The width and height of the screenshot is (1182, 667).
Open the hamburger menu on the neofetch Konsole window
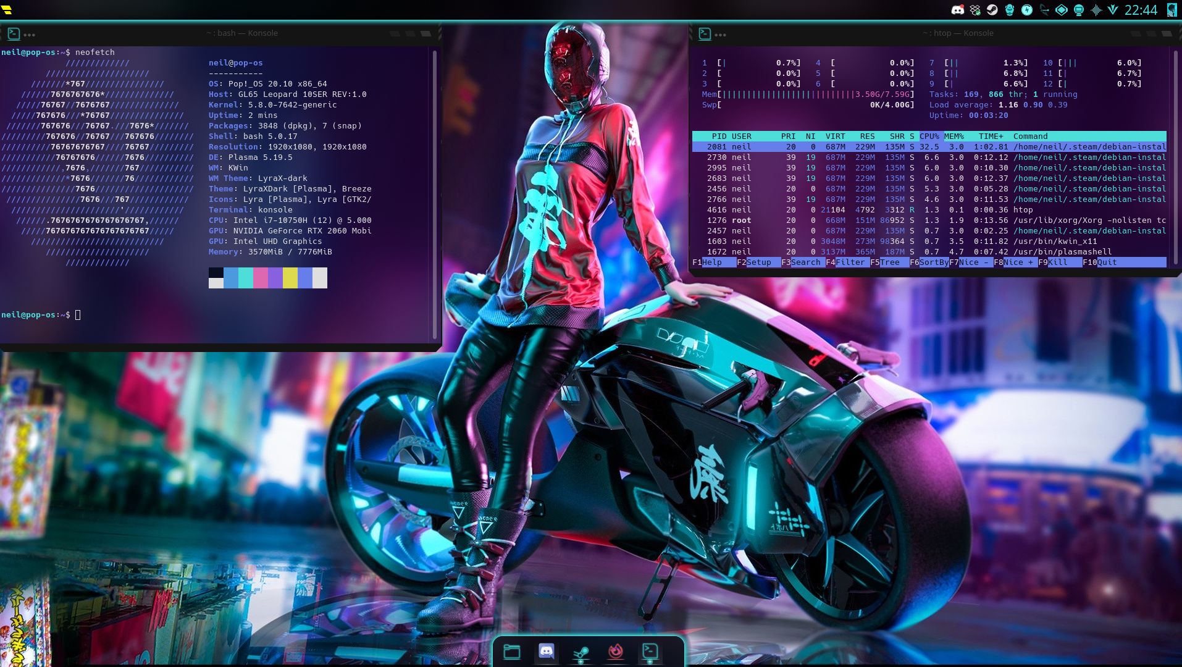pos(28,36)
